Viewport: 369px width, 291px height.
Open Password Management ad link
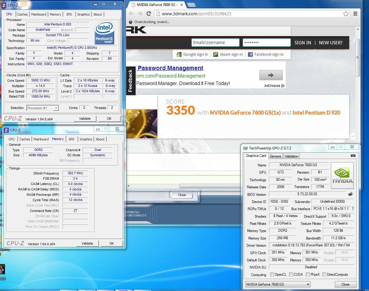point(170,68)
